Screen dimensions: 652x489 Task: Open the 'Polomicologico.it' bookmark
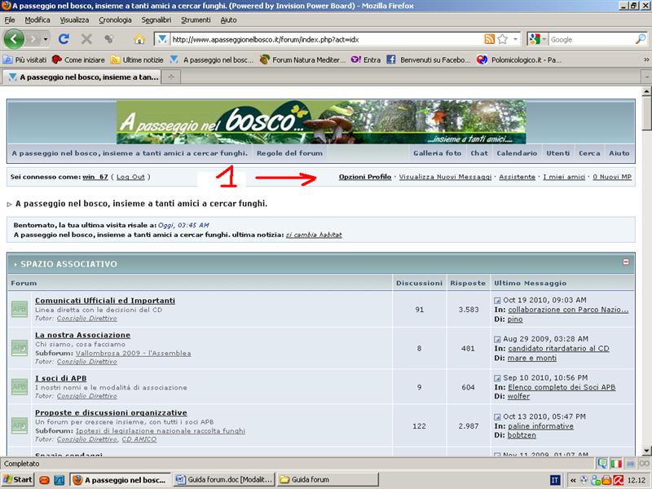[519, 59]
